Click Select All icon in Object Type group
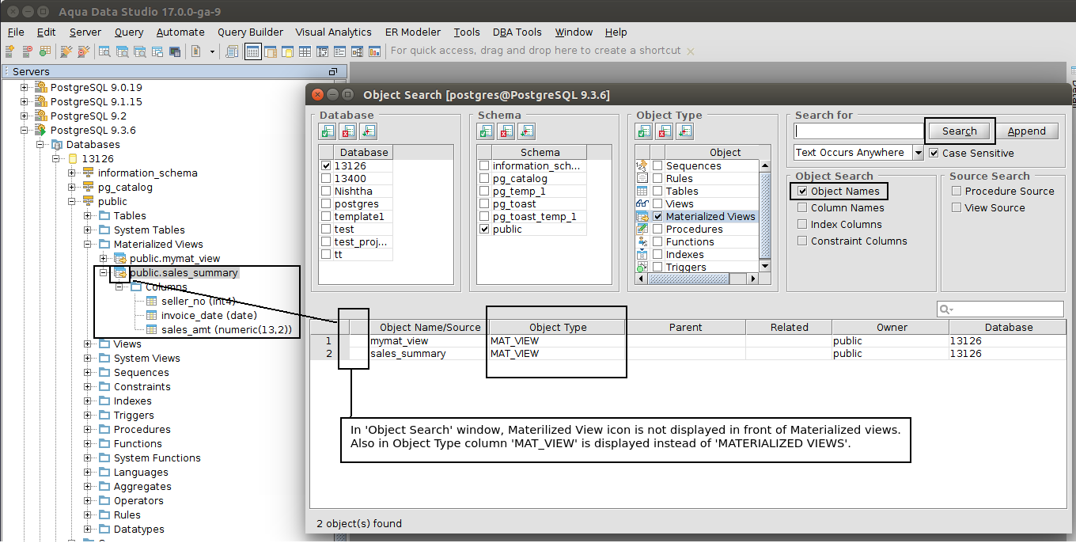This screenshot has height=543, width=1076. pos(644,131)
